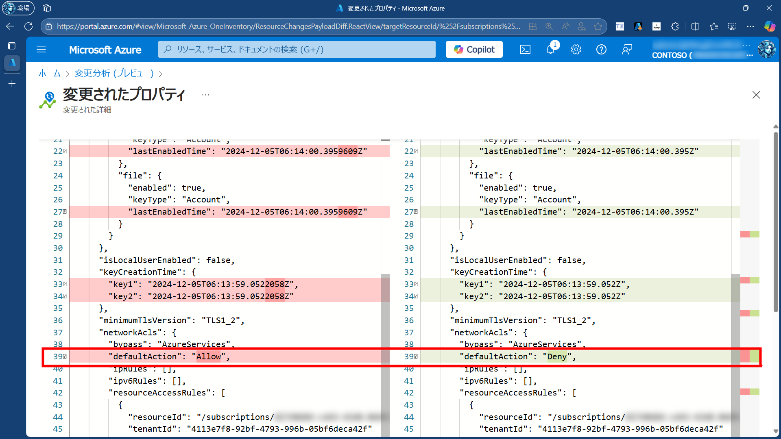
Task: Open portal settings gear
Action: 576,50
